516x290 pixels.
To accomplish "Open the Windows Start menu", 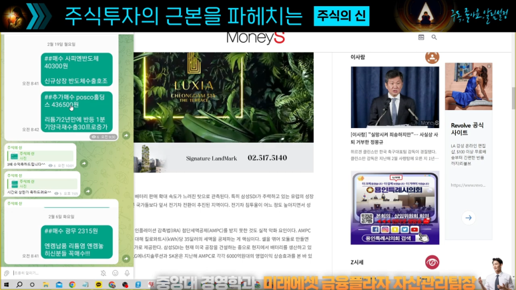I will coord(6,285).
